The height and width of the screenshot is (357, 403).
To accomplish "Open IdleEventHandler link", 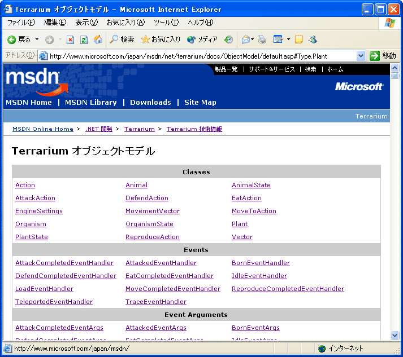I will point(259,276).
